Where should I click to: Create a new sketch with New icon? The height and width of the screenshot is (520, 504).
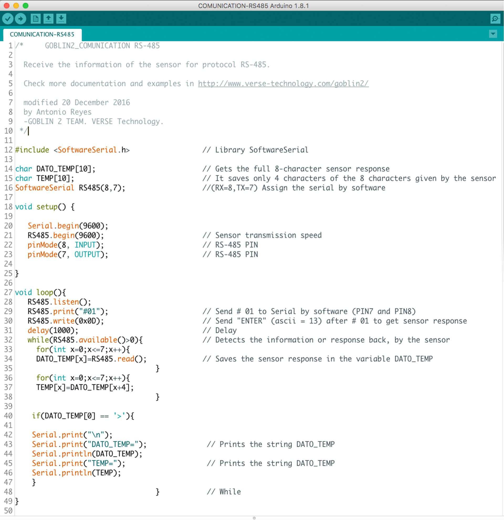[35, 19]
